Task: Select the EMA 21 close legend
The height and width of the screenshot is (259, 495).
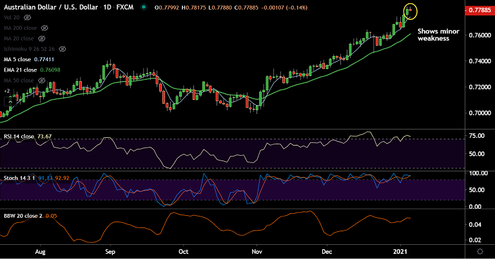Action: pos(20,70)
